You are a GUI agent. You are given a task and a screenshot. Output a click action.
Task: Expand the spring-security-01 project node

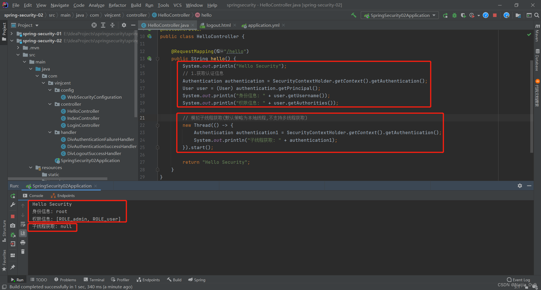pos(12,34)
